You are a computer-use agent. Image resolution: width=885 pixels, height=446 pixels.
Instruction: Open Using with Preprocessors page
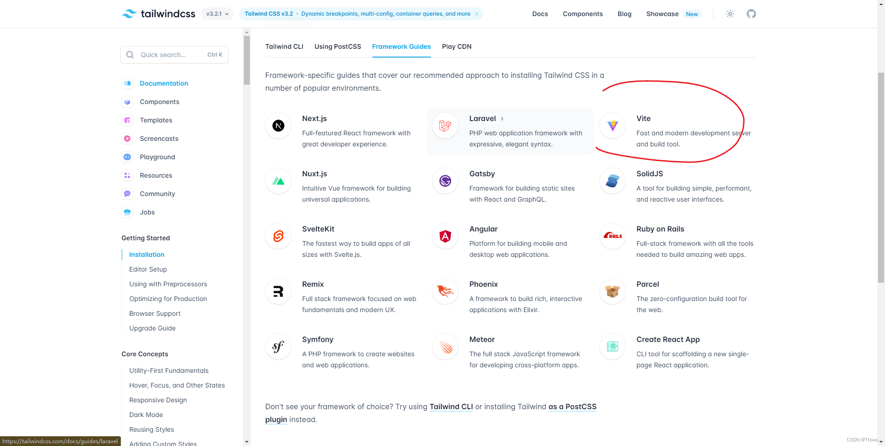(168, 284)
